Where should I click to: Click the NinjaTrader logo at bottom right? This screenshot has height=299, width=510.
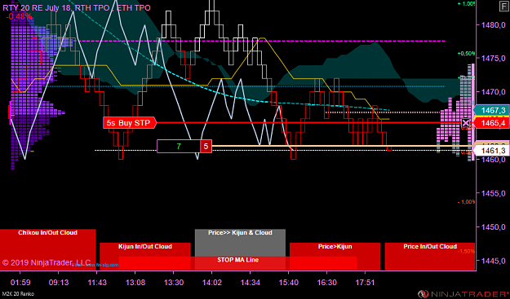click(463, 294)
